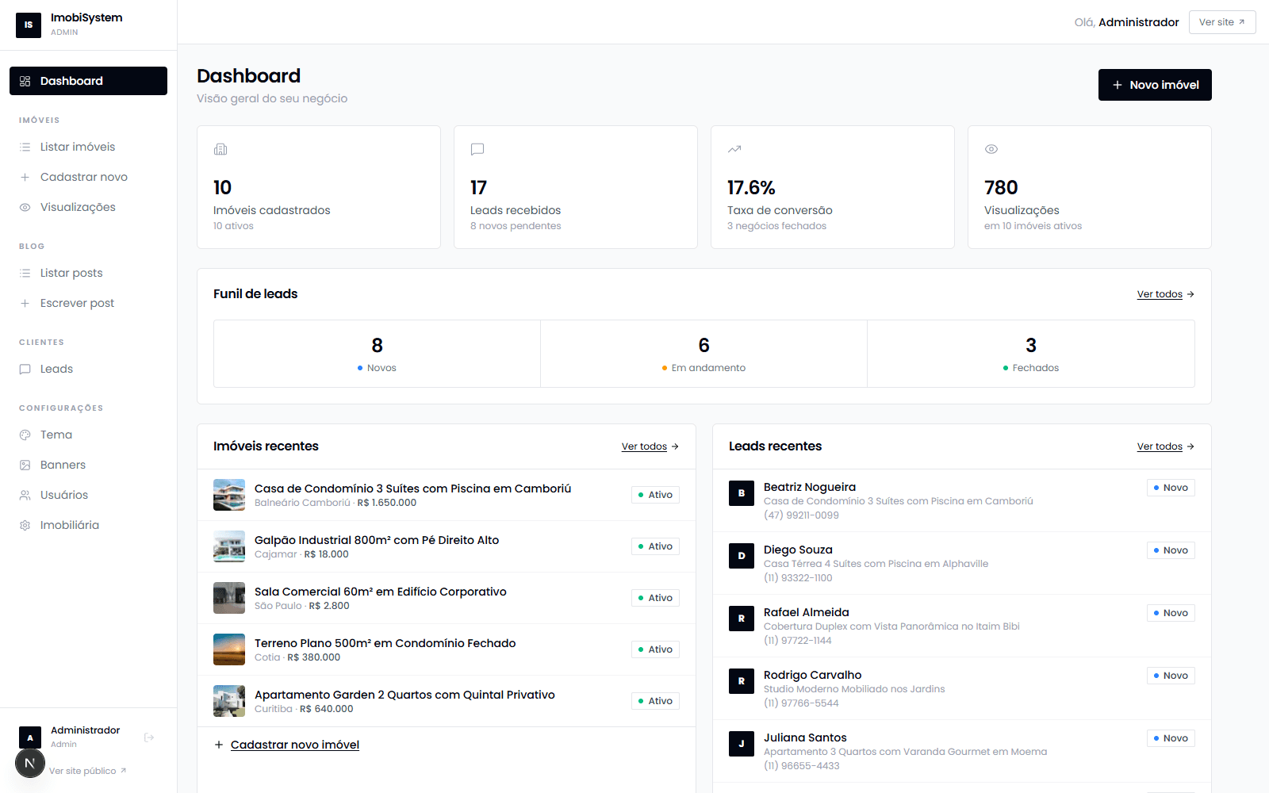This screenshot has height=793, width=1269.
Task: Click the round N badge at bottom left
Action: pos(30,764)
